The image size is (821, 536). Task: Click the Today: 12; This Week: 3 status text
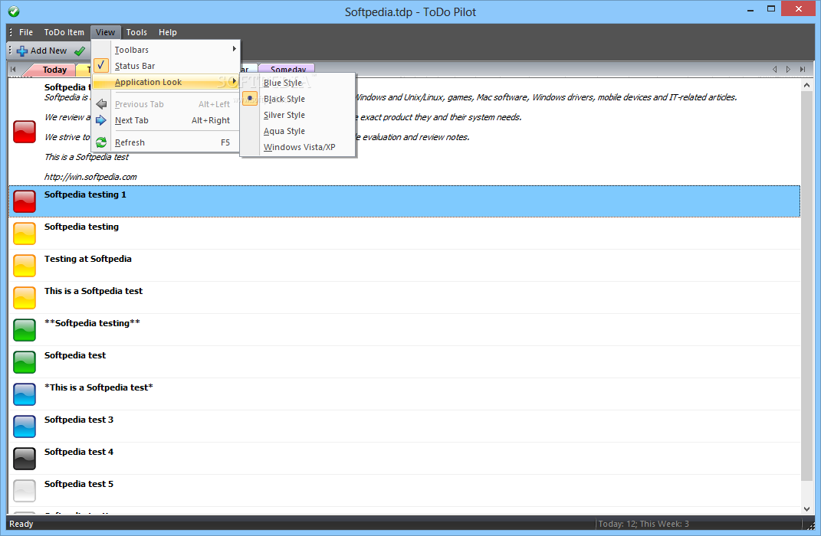point(643,524)
